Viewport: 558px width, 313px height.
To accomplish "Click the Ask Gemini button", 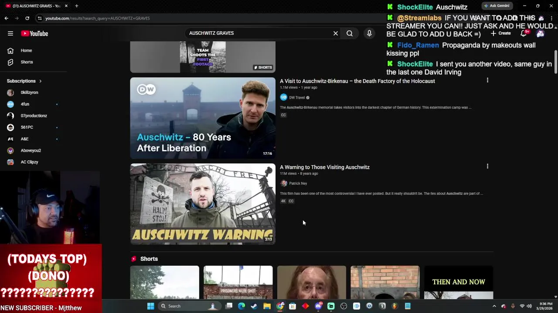I will coord(497,6).
